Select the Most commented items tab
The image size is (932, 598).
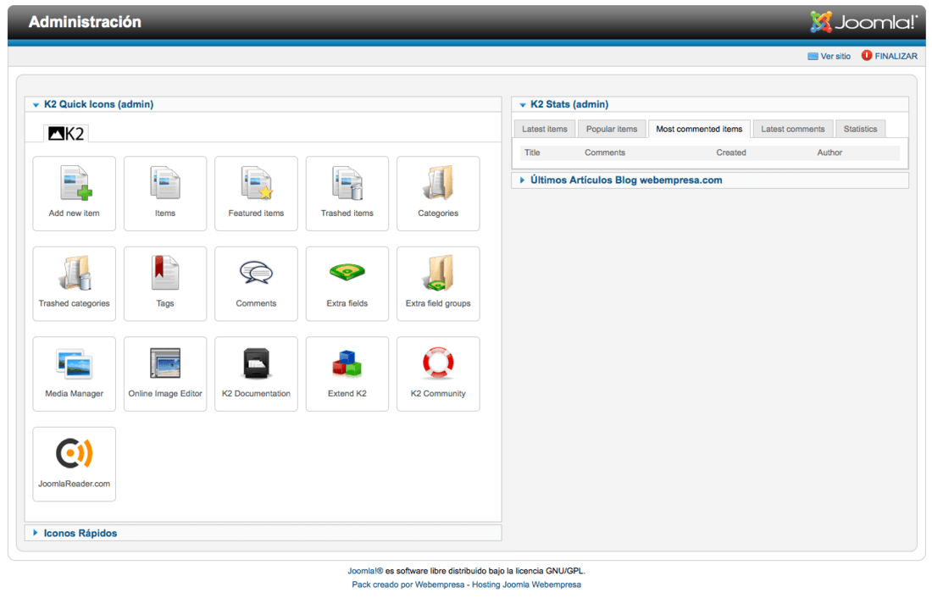(699, 129)
